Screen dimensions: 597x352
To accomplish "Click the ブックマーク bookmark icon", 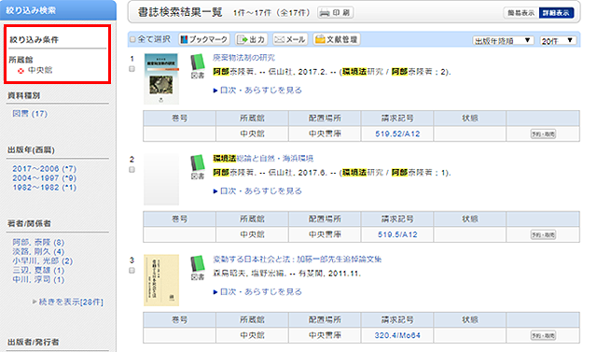I will pyautogui.click(x=184, y=39).
